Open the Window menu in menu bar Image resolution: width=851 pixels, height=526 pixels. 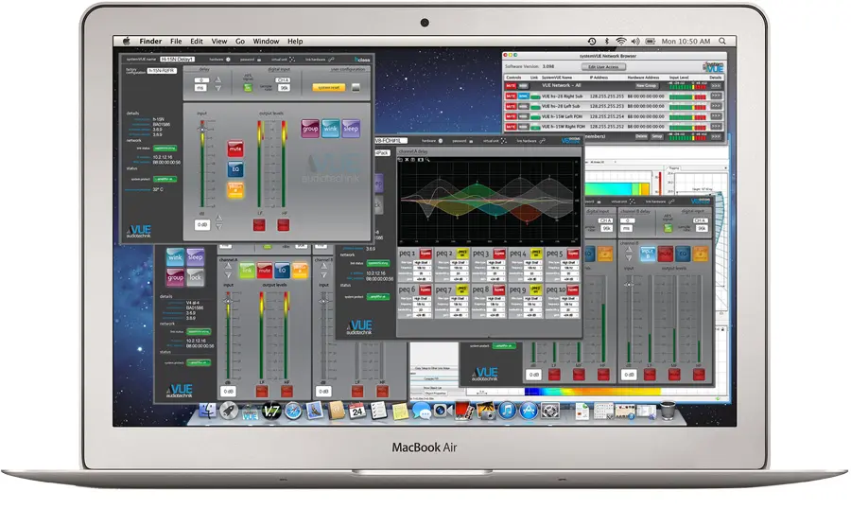(x=266, y=42)
